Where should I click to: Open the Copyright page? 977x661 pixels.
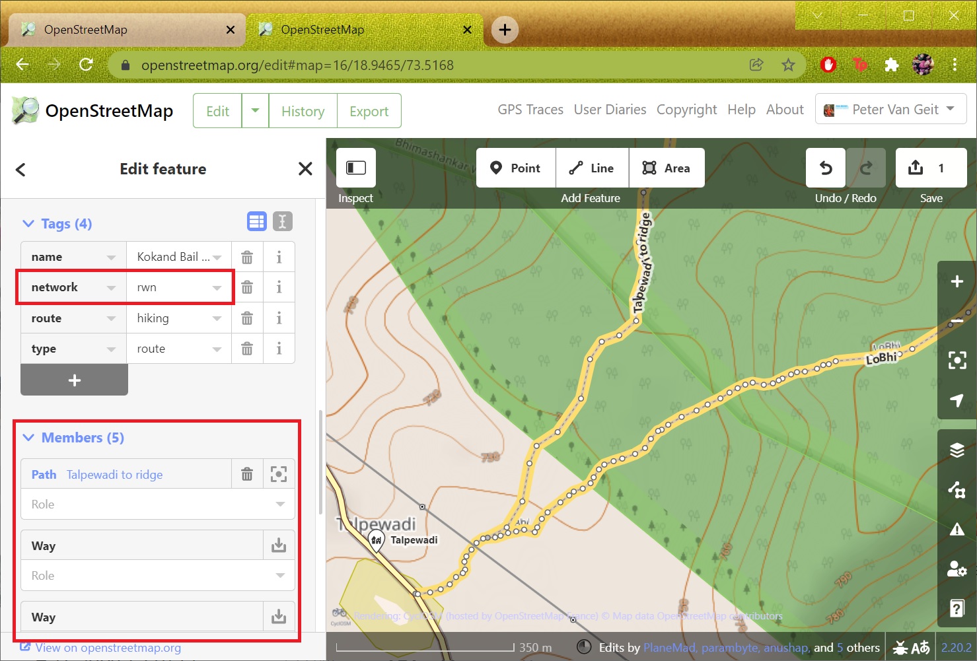pos(686,110)
